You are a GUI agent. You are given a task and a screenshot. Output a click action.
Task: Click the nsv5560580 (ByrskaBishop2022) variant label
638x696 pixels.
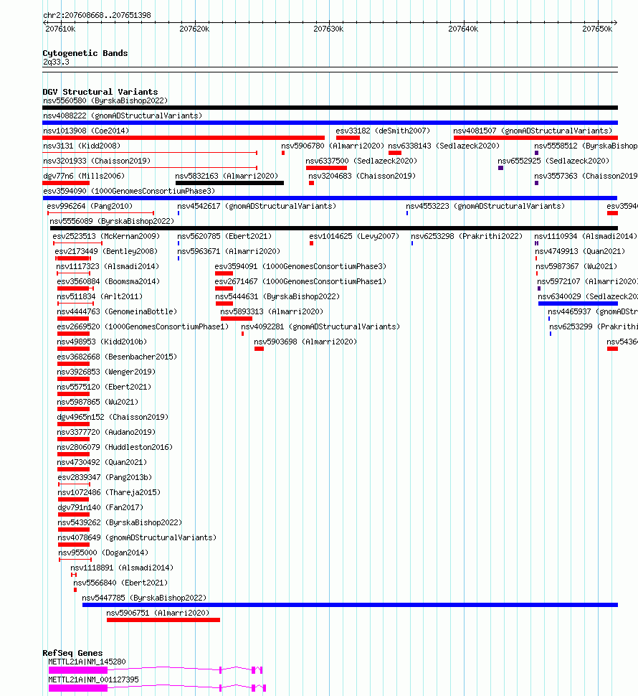(x=105, y=100)
